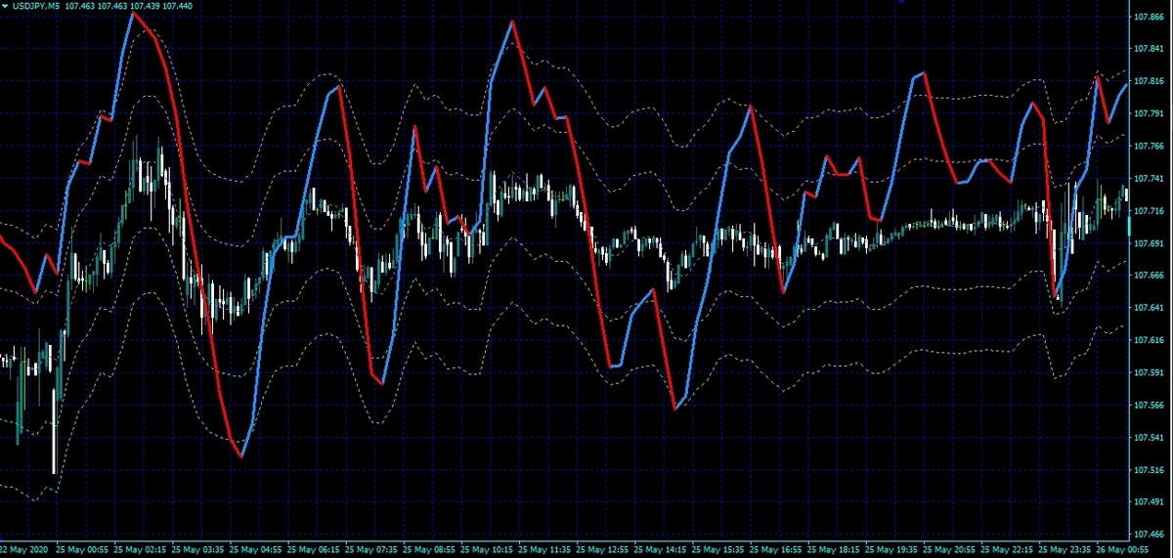Click the 107.691 price scale label
Image resolution: width=1173 pixels, height=558 pixels.
click(x=1148, y=243)
